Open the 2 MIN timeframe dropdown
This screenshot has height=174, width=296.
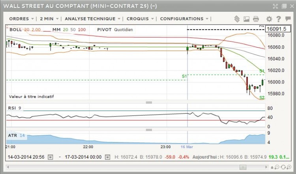point(49,19)
